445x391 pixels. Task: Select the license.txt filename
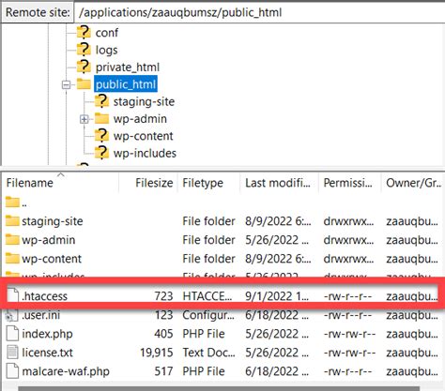[47, 353]
